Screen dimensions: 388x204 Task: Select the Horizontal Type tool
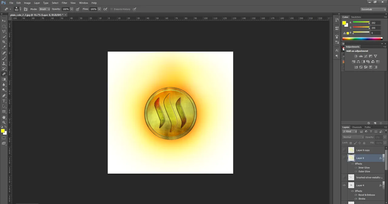coord(4,101)
